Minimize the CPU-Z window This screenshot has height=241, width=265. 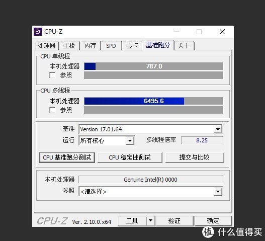click(x=176, y=32)
